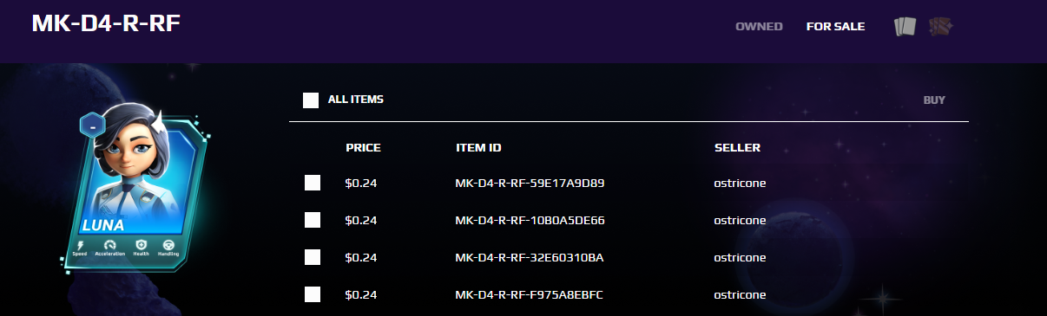Switch to the FOR SALE tab
1047x316 pixels.
point(835,26)
